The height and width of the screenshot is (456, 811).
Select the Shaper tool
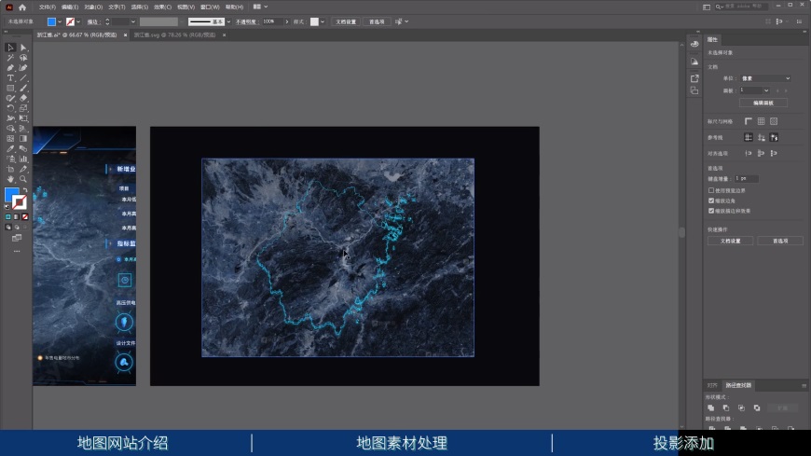(10, 98)
